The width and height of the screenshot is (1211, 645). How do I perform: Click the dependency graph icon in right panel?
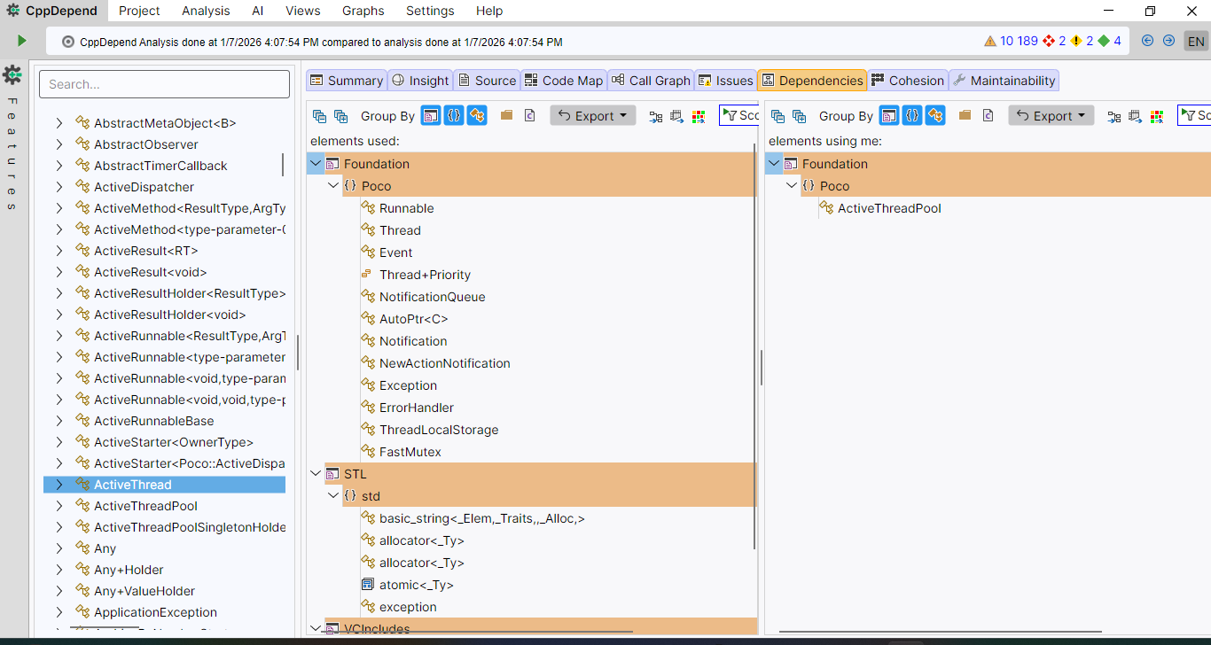1114,116
